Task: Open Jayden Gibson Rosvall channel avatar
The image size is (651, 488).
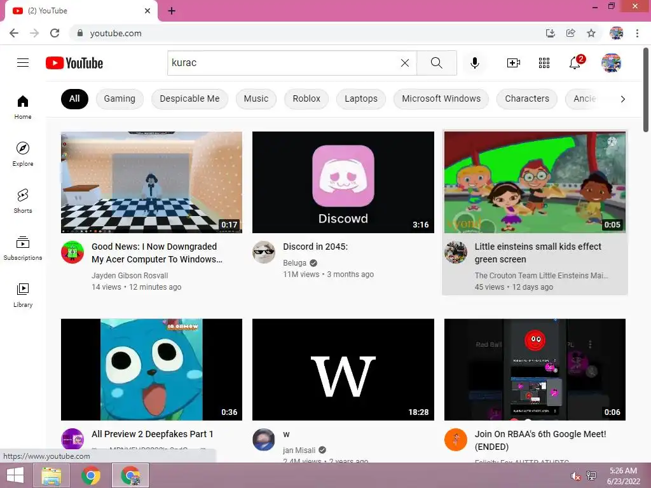Action: point(72,252)
